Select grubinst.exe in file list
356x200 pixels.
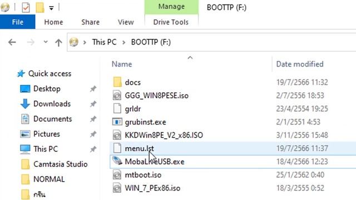click(x=145, y=122)
